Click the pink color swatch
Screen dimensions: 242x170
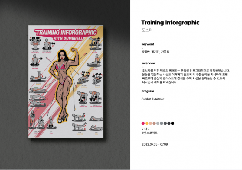[143, 123]
